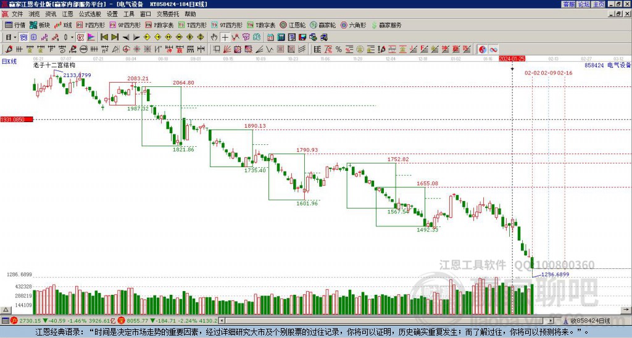The width and height of the screenshot is (632, 338).
Task: Click the 收858424日线 status text
Action: [591, 321]
